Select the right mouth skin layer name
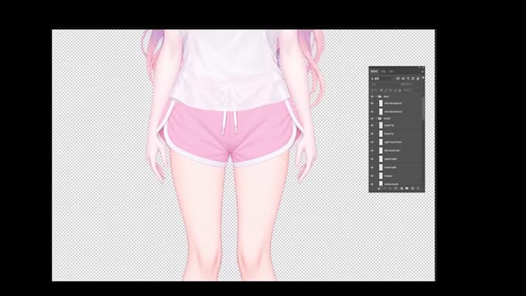526x296 pixels. (x=393, y=142)
